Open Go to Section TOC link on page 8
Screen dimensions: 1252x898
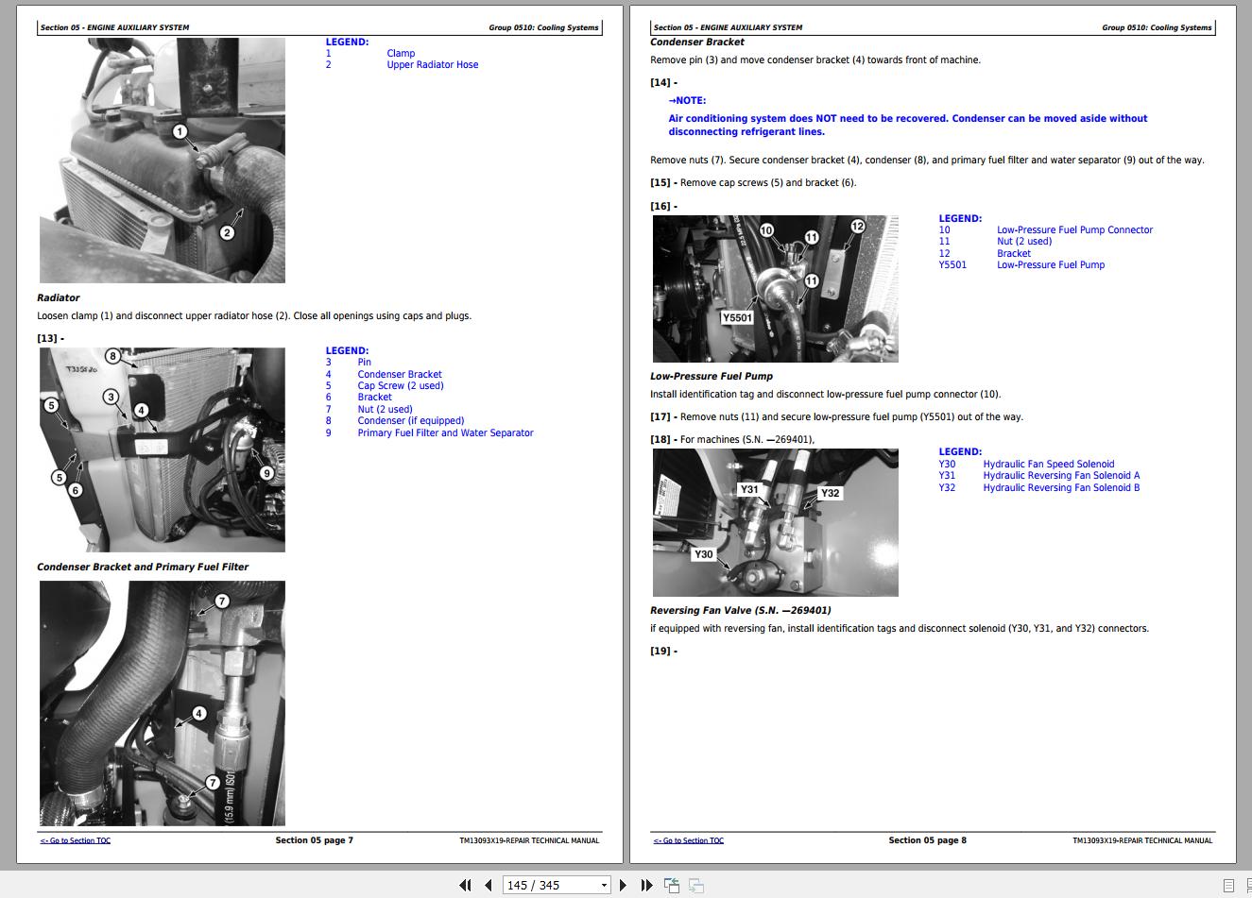689,840
